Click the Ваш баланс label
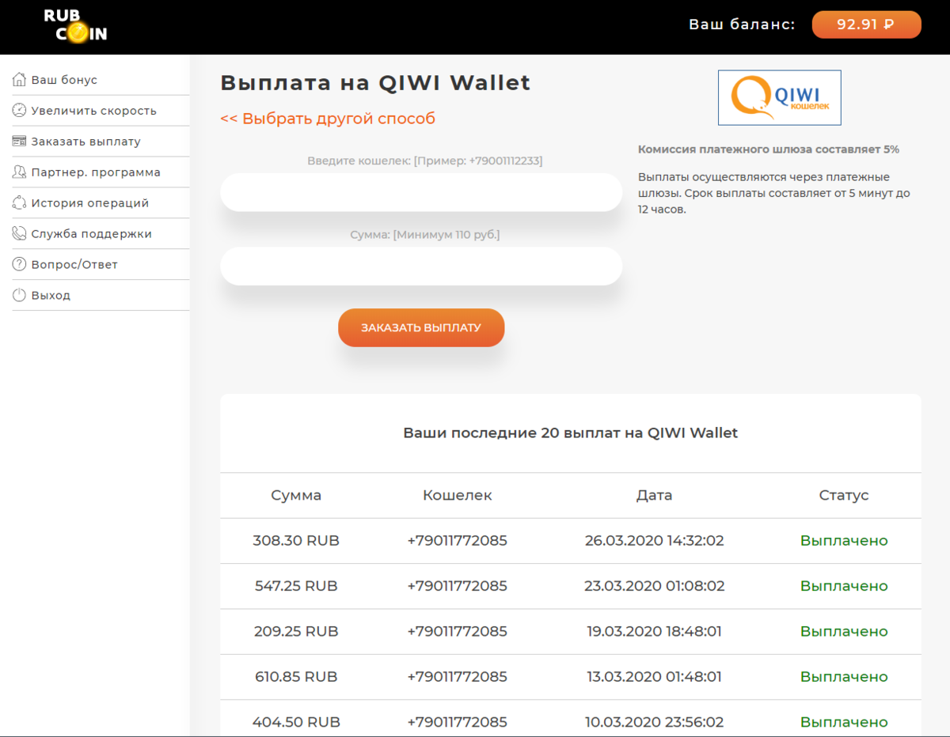This screenshot has height=737, width=950. pyautogui.click(x=742, y=25)
